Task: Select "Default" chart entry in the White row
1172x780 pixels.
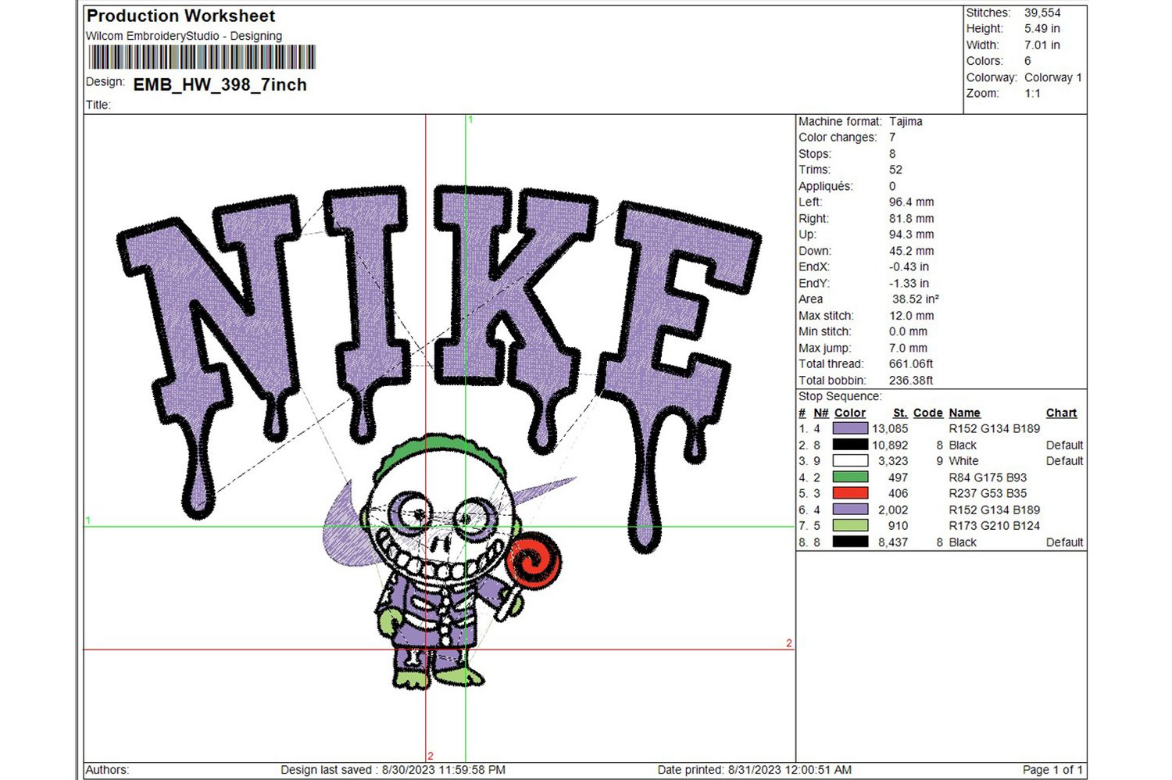Action: [x=1065, y=461]
